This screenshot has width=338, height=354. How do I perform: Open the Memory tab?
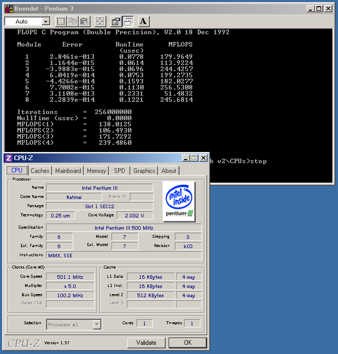click(x=97, y=171)
